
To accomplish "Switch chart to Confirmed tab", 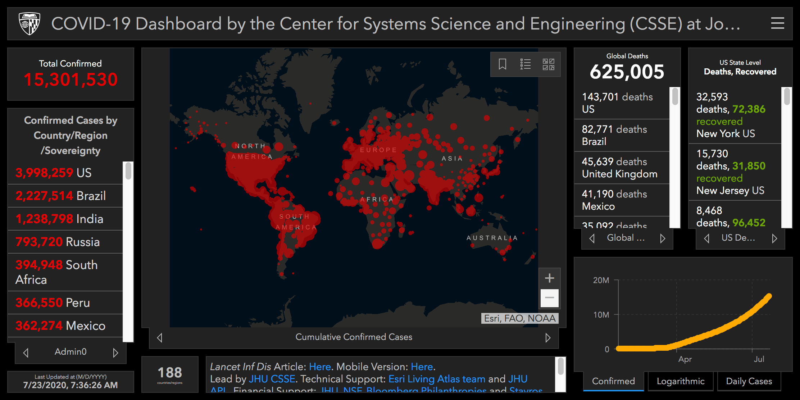I will 613,381.
